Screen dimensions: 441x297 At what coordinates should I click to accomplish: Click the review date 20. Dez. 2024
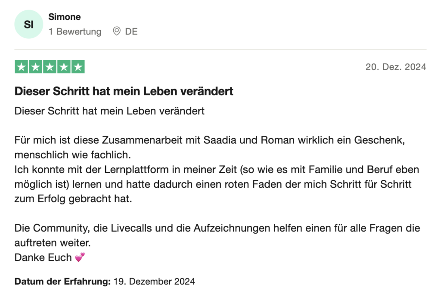pyautogui.click(x=396, y=67)
